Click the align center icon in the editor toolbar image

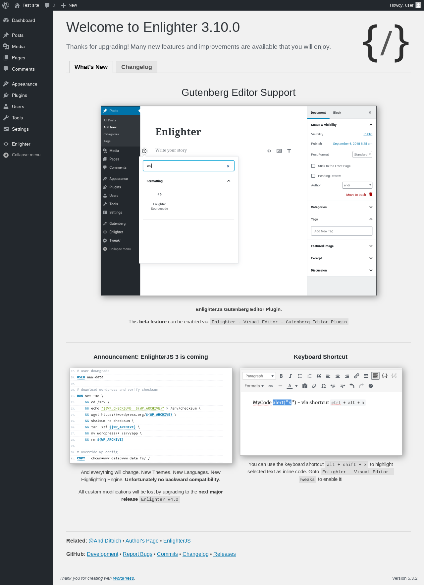(x=338, y=376)
